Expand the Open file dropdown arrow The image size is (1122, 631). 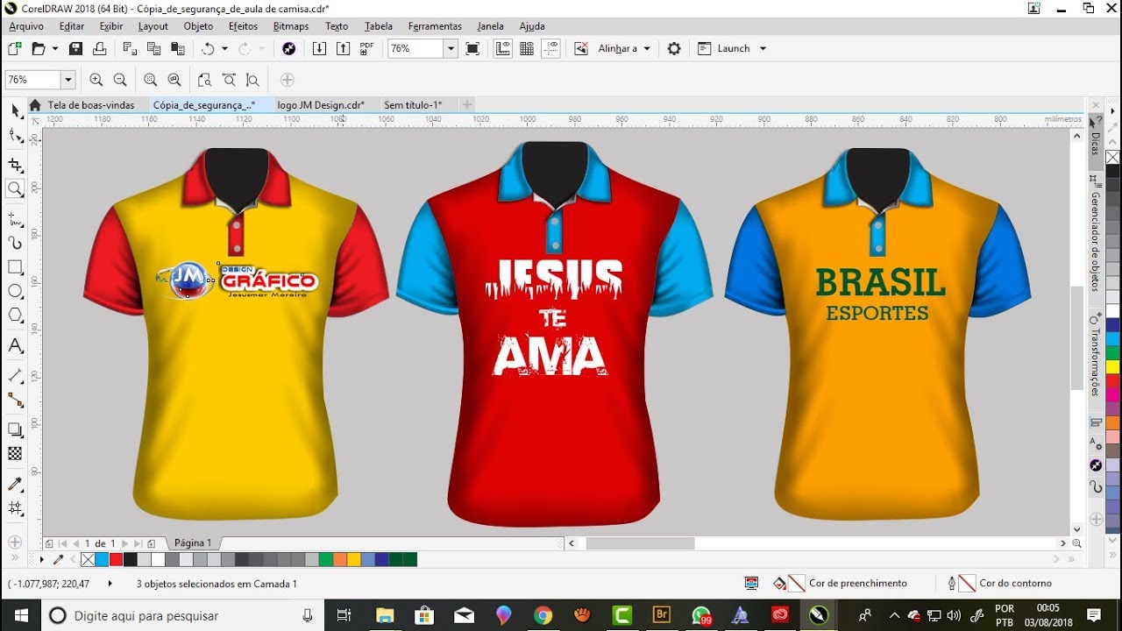[x=55, y=49]
